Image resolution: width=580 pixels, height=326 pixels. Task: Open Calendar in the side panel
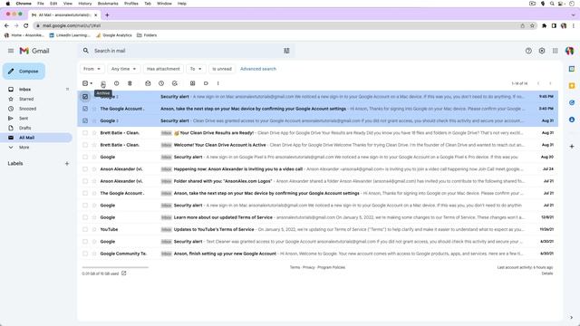[572, 69]
